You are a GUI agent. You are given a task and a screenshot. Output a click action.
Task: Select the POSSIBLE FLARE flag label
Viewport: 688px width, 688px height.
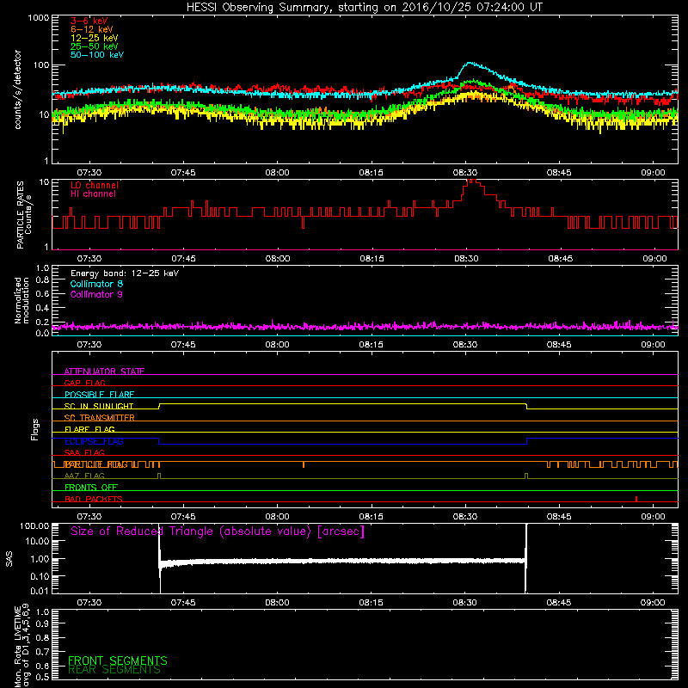click(x=99, y=394)
